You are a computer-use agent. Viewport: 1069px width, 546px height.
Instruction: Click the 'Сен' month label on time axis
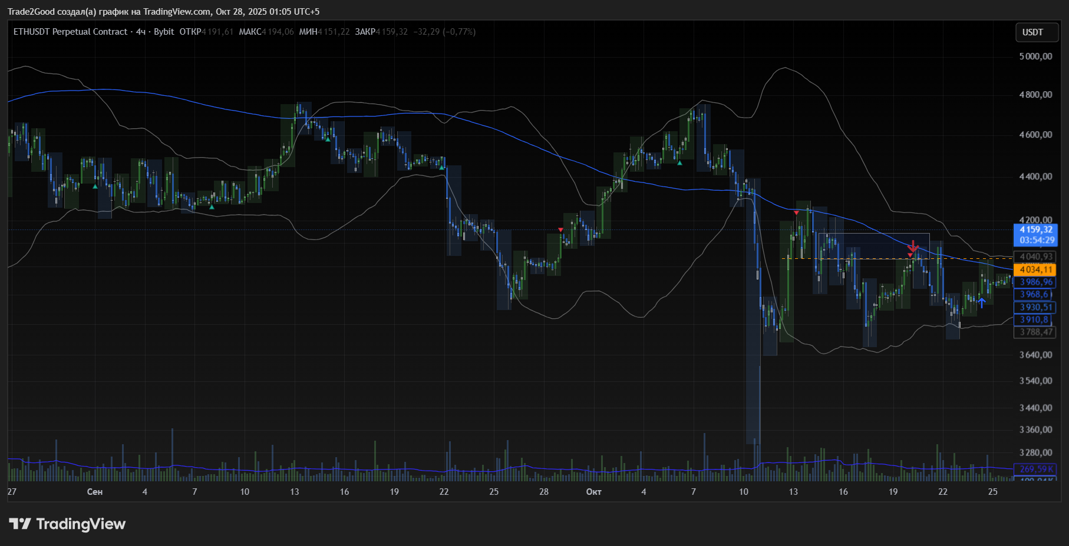pyautogui.click(x=95, y=492)
